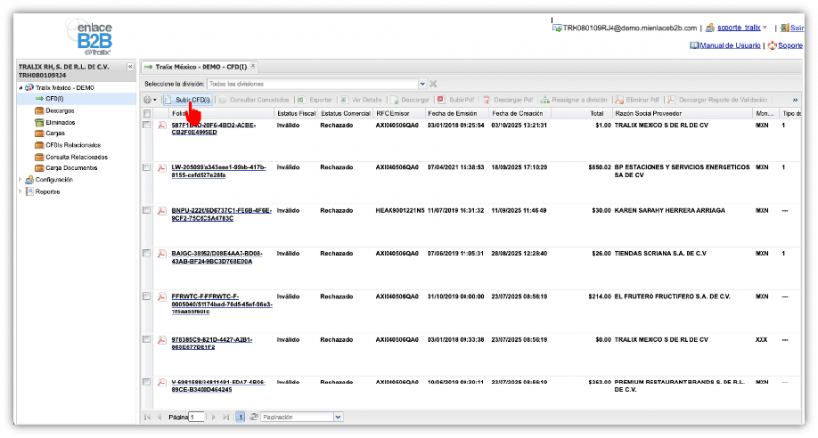Check the select-all checkbox in table header
The height and width of the screenshot is (438, 818).
147,114
